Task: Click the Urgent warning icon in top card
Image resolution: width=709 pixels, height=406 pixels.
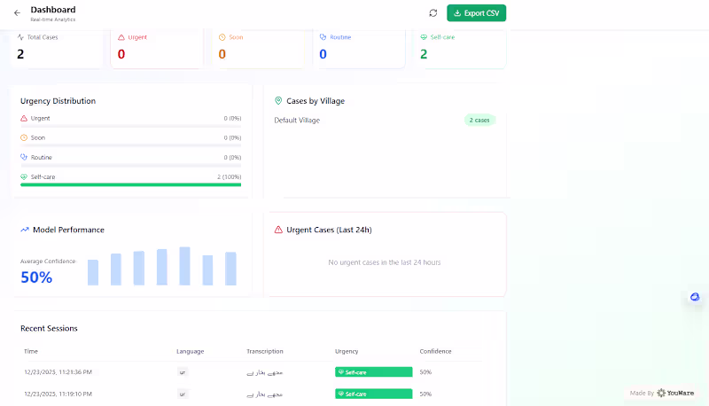Action: pyautogui.click(x=121, y=37)
